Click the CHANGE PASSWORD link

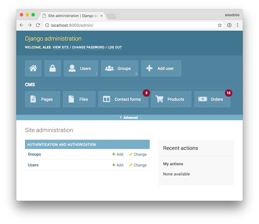[x=88, y=47]
